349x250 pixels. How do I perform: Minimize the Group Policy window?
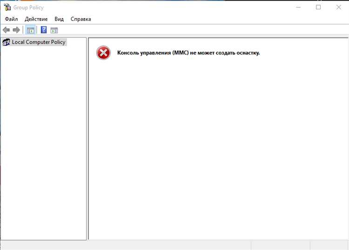pos(298,7)
